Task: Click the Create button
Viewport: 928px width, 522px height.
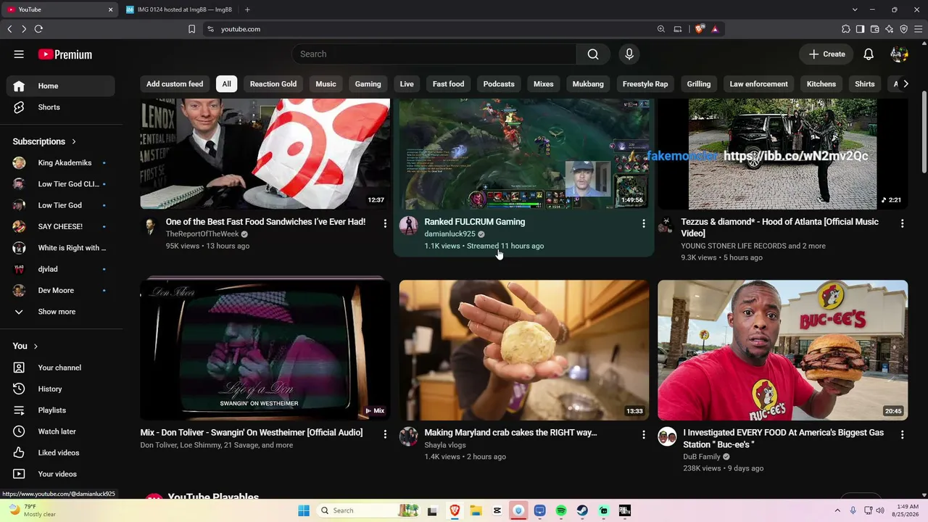Action: click(826, 54)
